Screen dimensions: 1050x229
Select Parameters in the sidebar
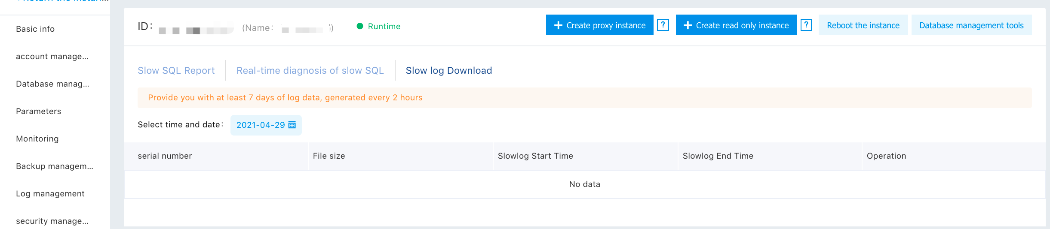pos(39,111)
